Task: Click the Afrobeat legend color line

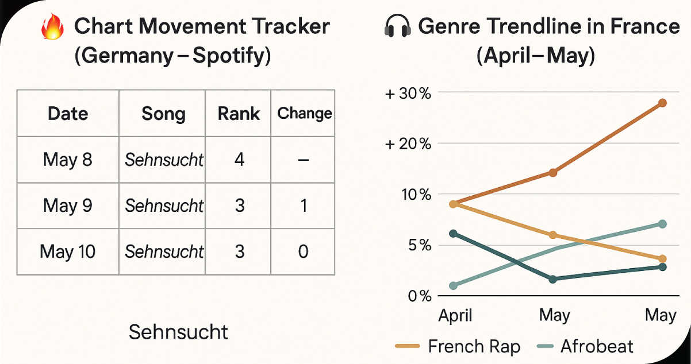Action: pos(544,346)
